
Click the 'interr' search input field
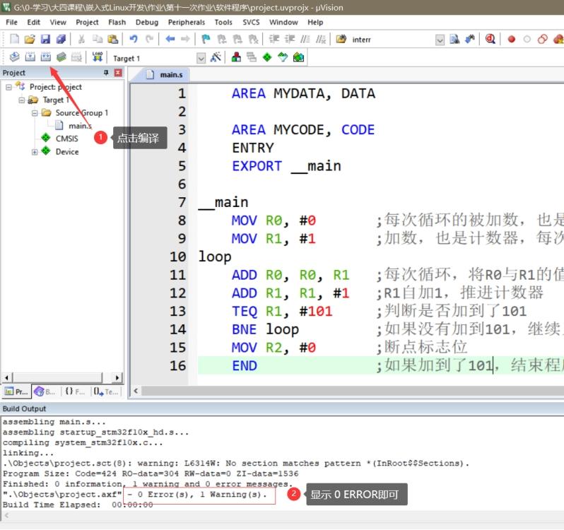coord(392,40)
